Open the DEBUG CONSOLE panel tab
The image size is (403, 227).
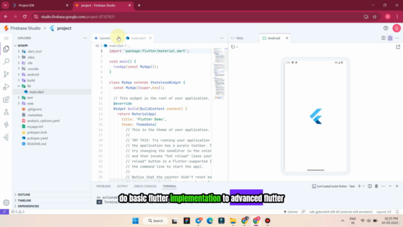tap(145, 186)
